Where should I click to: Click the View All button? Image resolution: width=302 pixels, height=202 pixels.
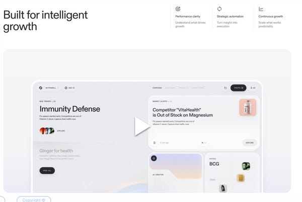(47, 171)
